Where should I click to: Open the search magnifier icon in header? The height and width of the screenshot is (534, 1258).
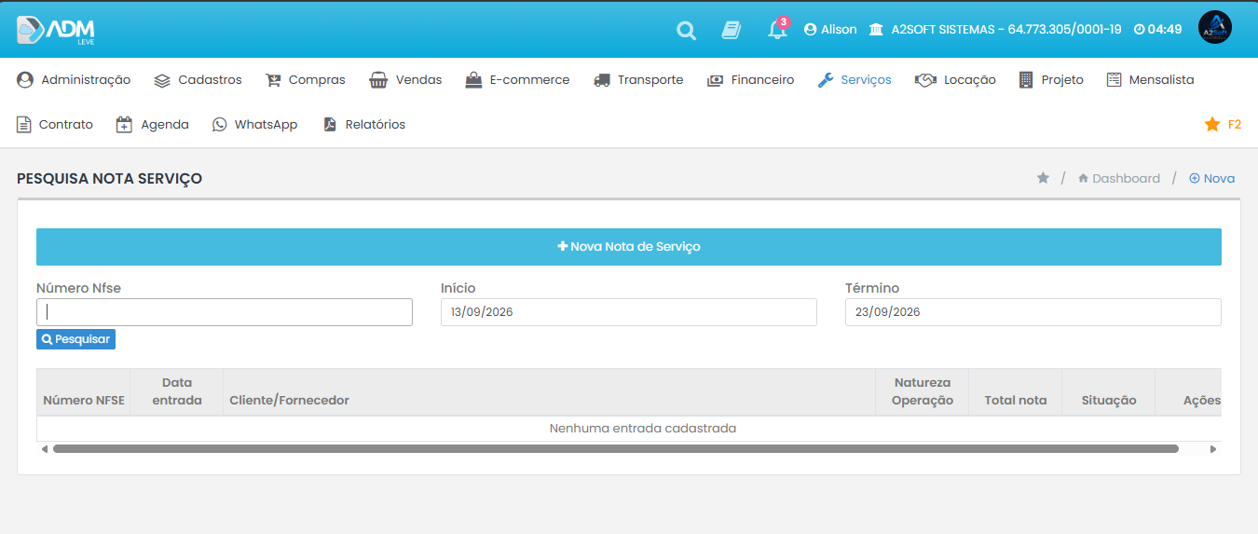tap(686, 30)
